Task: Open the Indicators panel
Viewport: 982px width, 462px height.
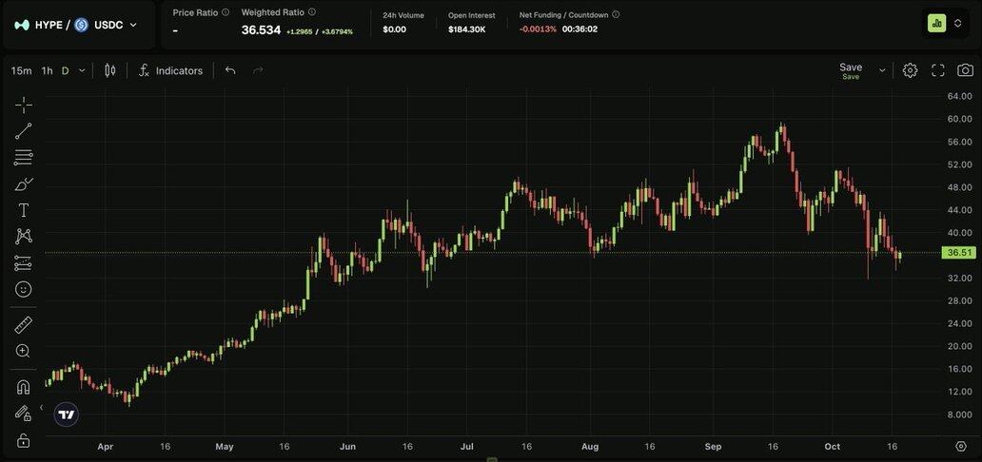Action: coord(170,70)
